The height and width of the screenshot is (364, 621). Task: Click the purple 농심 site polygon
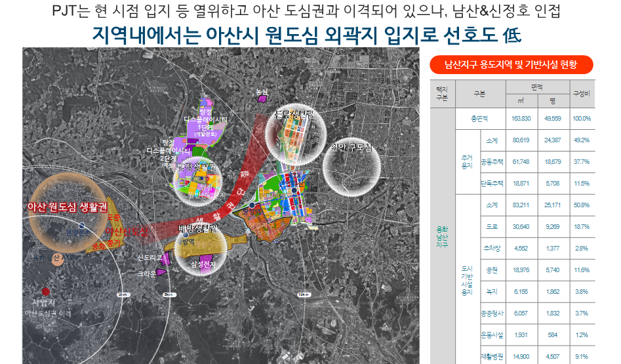(262, 98)
